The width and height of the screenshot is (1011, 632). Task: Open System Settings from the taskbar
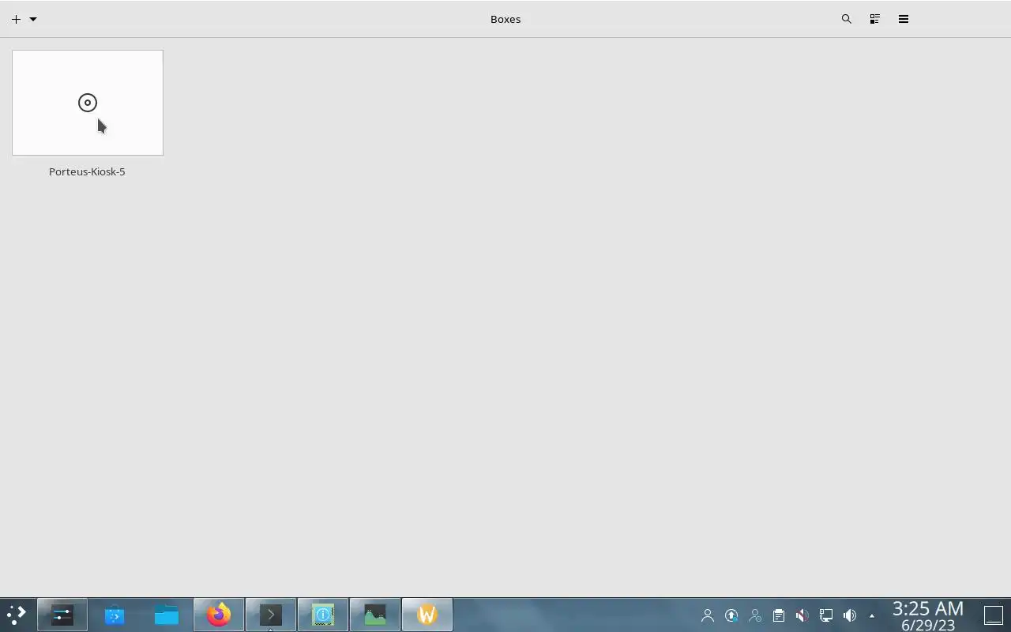[62, 615]
